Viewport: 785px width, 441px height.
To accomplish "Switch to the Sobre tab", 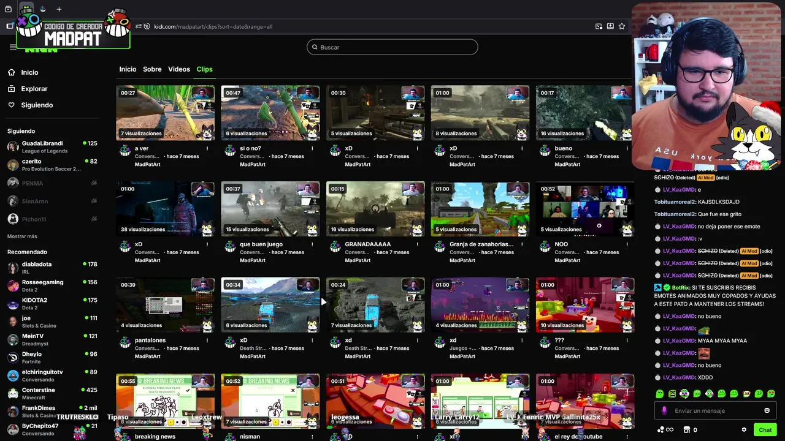I will (x=152, y=69).
